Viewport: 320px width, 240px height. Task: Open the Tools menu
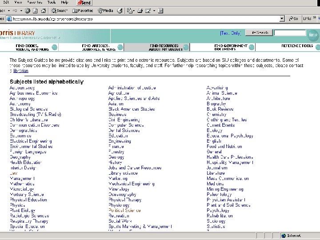pos(52,2)
